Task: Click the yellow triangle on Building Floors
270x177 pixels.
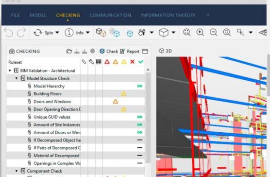Action: click(x=123, y=94)
